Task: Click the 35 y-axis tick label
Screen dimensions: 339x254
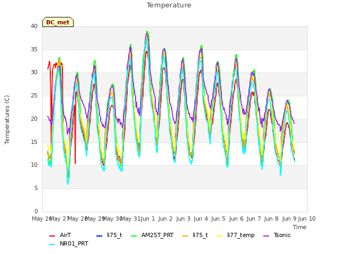Action: pyautogui.click(x=34, y=49)
